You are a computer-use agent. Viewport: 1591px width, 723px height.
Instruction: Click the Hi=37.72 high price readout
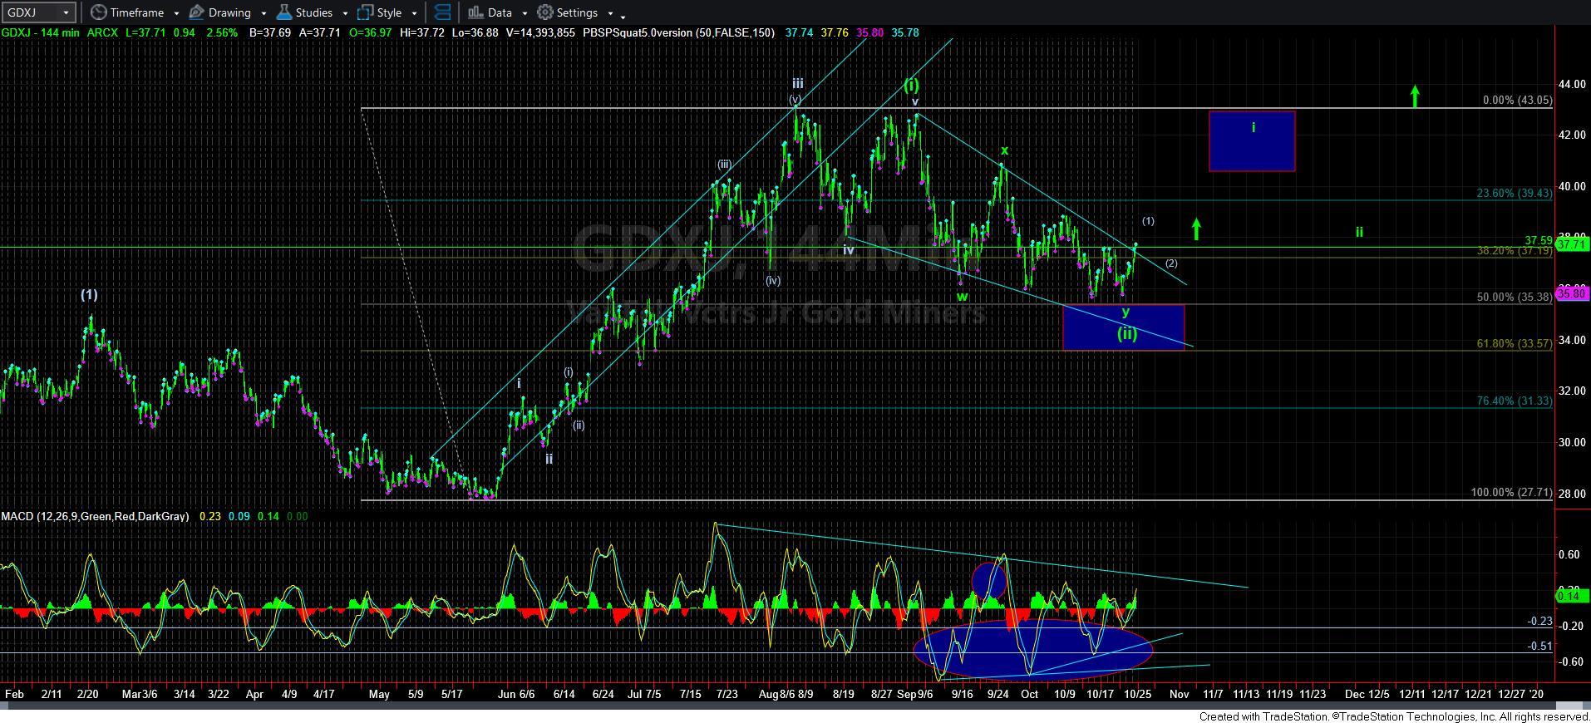(421, 32)
